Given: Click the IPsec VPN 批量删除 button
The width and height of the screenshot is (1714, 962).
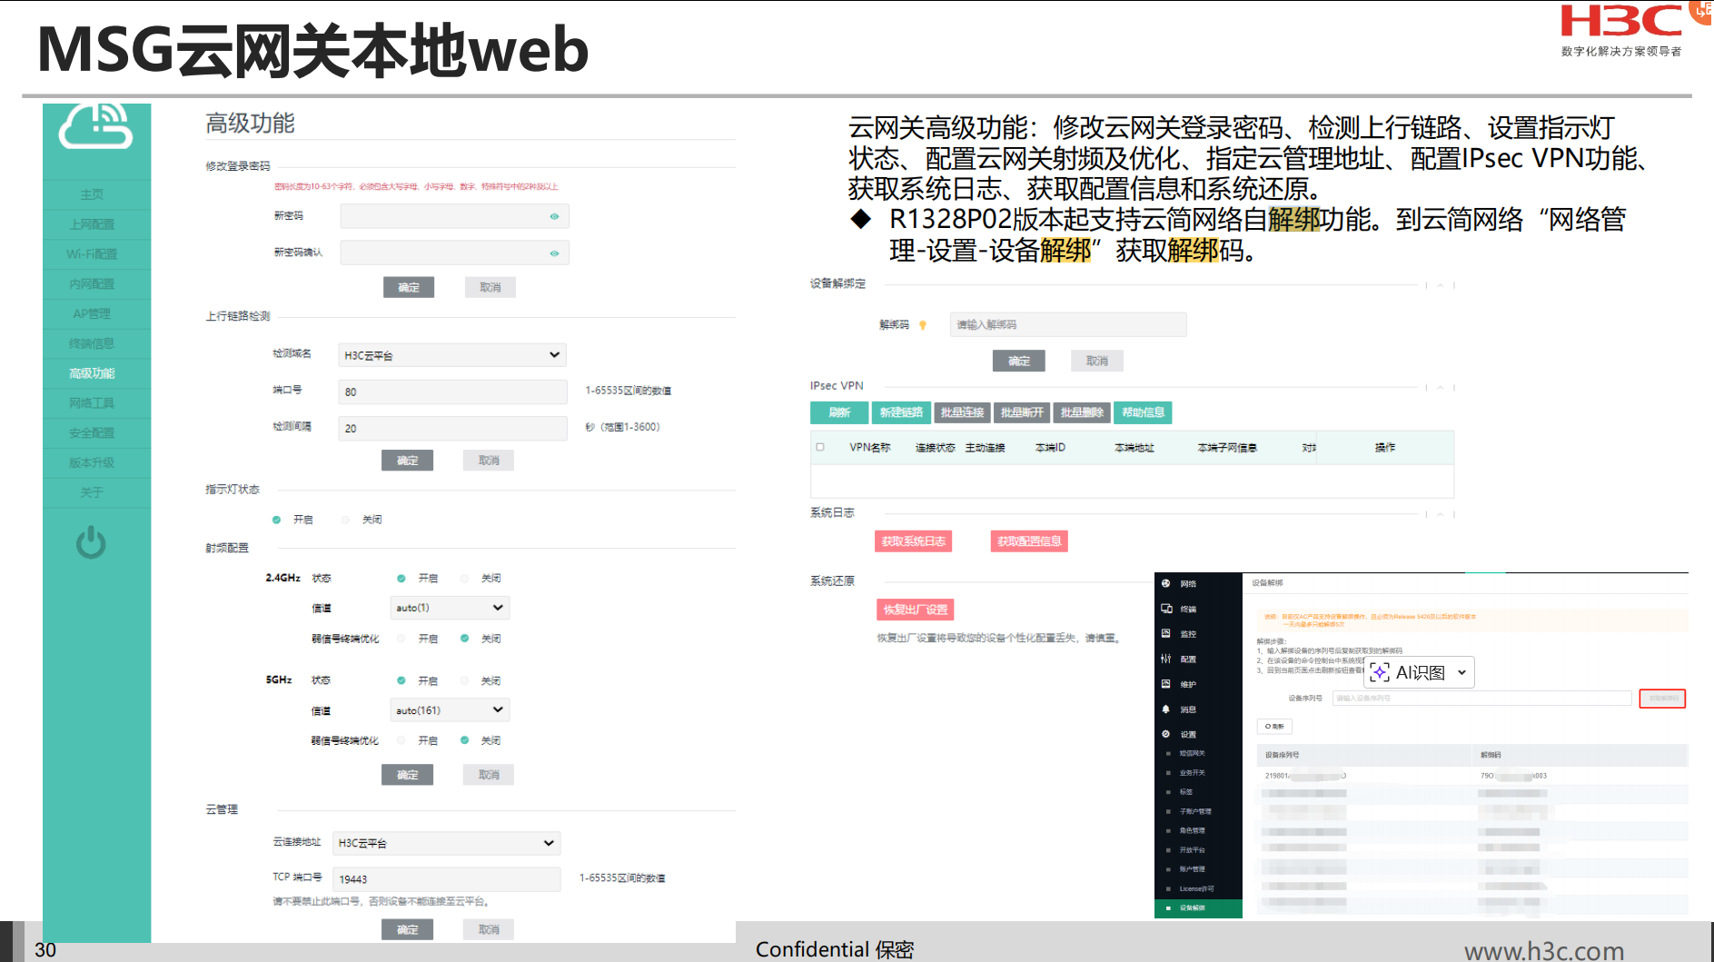Looking at the screenshot, I should (1082, 412).
